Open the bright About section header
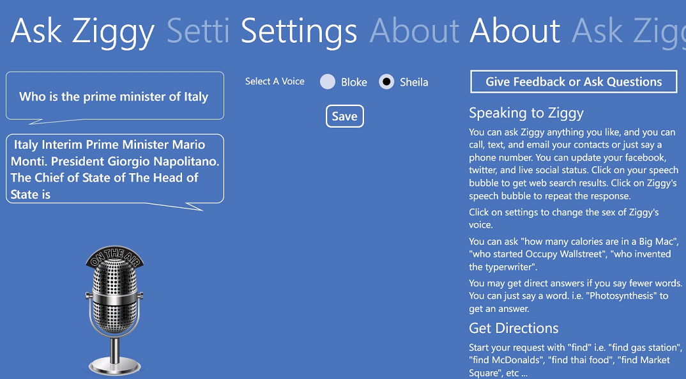Screen dimensions: 686x379 click(x=515, y=31)
